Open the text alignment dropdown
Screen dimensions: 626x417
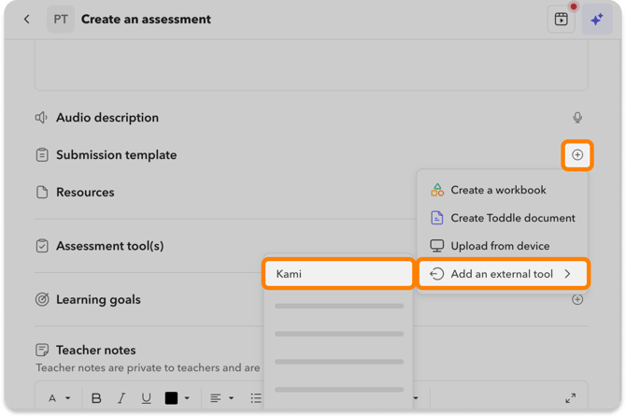[222, 398]
